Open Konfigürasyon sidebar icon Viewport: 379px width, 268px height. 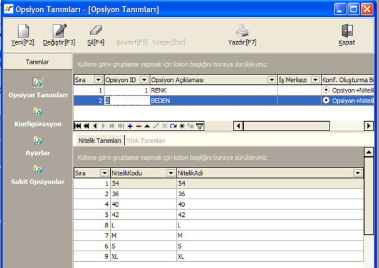pos(38,112)
